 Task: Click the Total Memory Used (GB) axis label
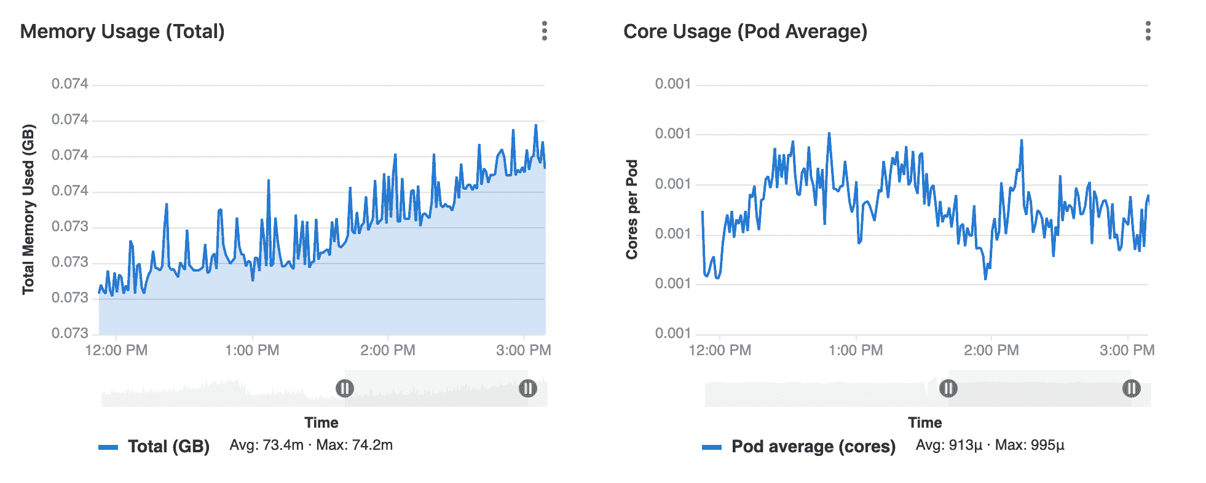click(x=28, y=209)
